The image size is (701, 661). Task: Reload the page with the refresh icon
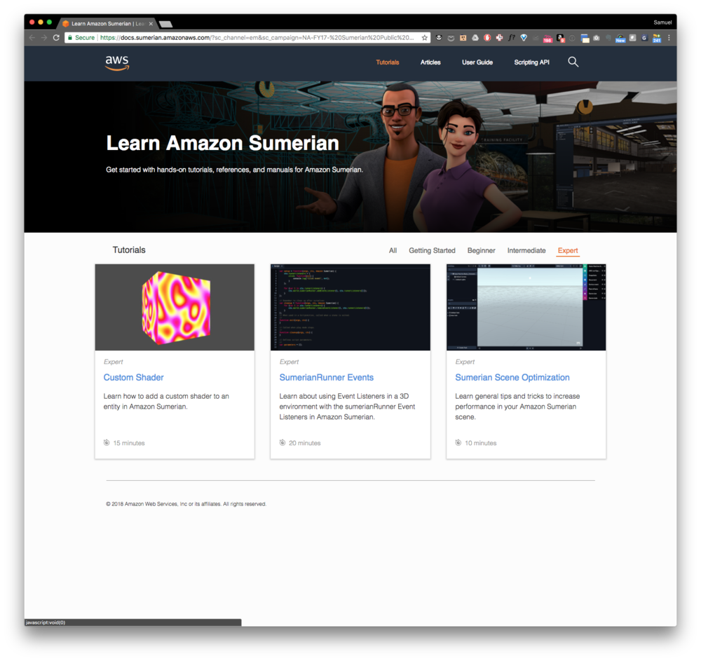(55, 38)
